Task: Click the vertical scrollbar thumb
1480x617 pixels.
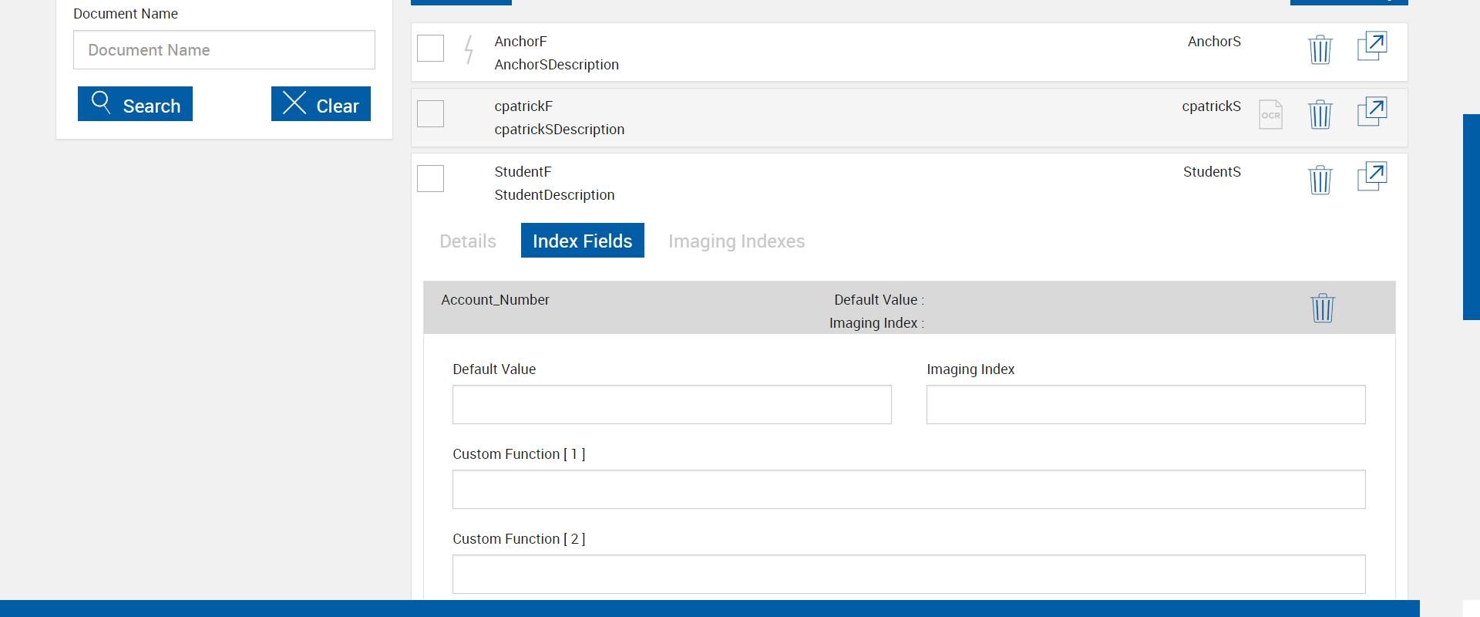Action: tap(1472, 217)
